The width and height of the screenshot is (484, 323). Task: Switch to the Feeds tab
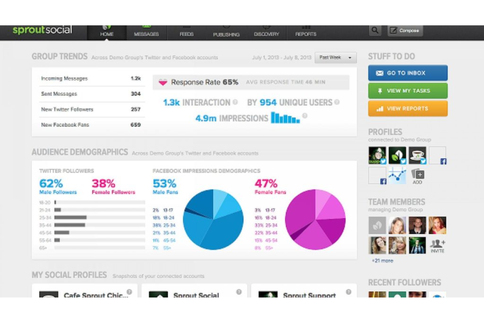[186, 33]
